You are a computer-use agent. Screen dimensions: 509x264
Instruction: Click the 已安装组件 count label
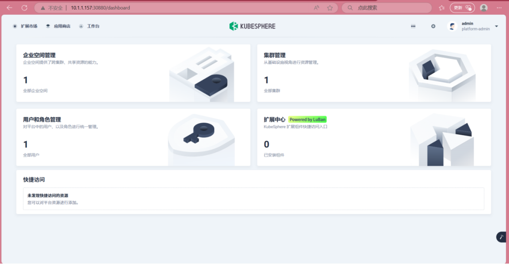tap(274, 155)
